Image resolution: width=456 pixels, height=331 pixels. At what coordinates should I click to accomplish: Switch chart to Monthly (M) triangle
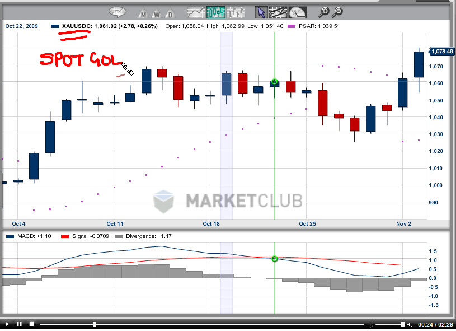(143, 13)
